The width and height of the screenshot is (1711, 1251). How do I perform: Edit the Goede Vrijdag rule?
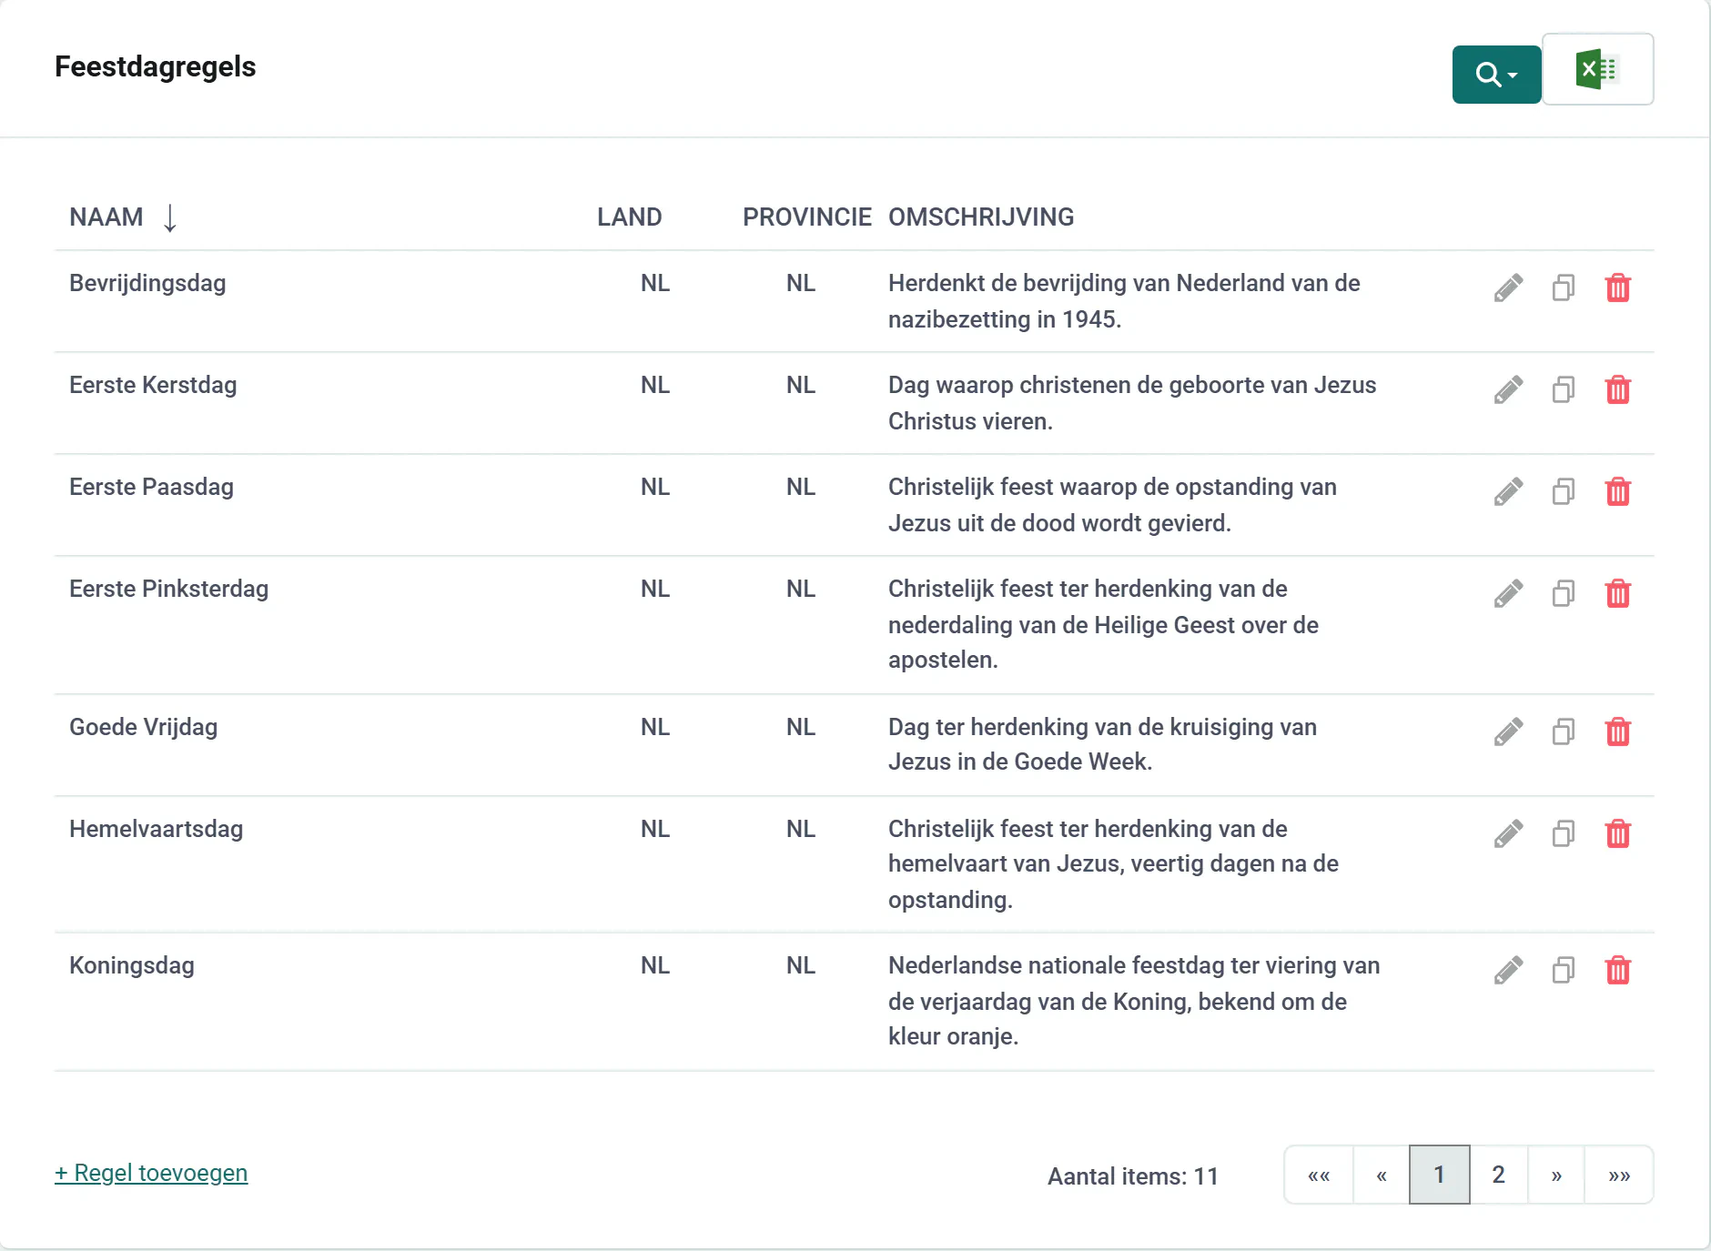coord(1508,732)
